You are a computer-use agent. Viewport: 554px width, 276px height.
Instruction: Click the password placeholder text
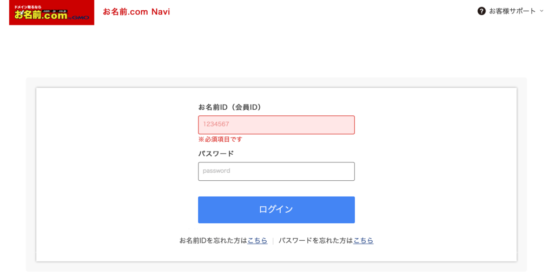tap(216, 170)
